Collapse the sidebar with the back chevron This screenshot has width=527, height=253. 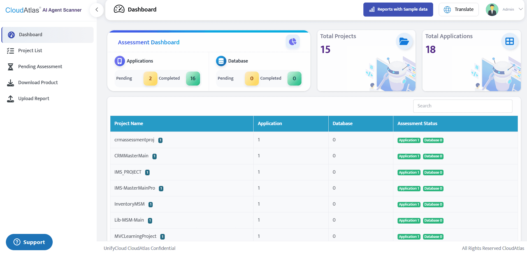coord(97,10)
